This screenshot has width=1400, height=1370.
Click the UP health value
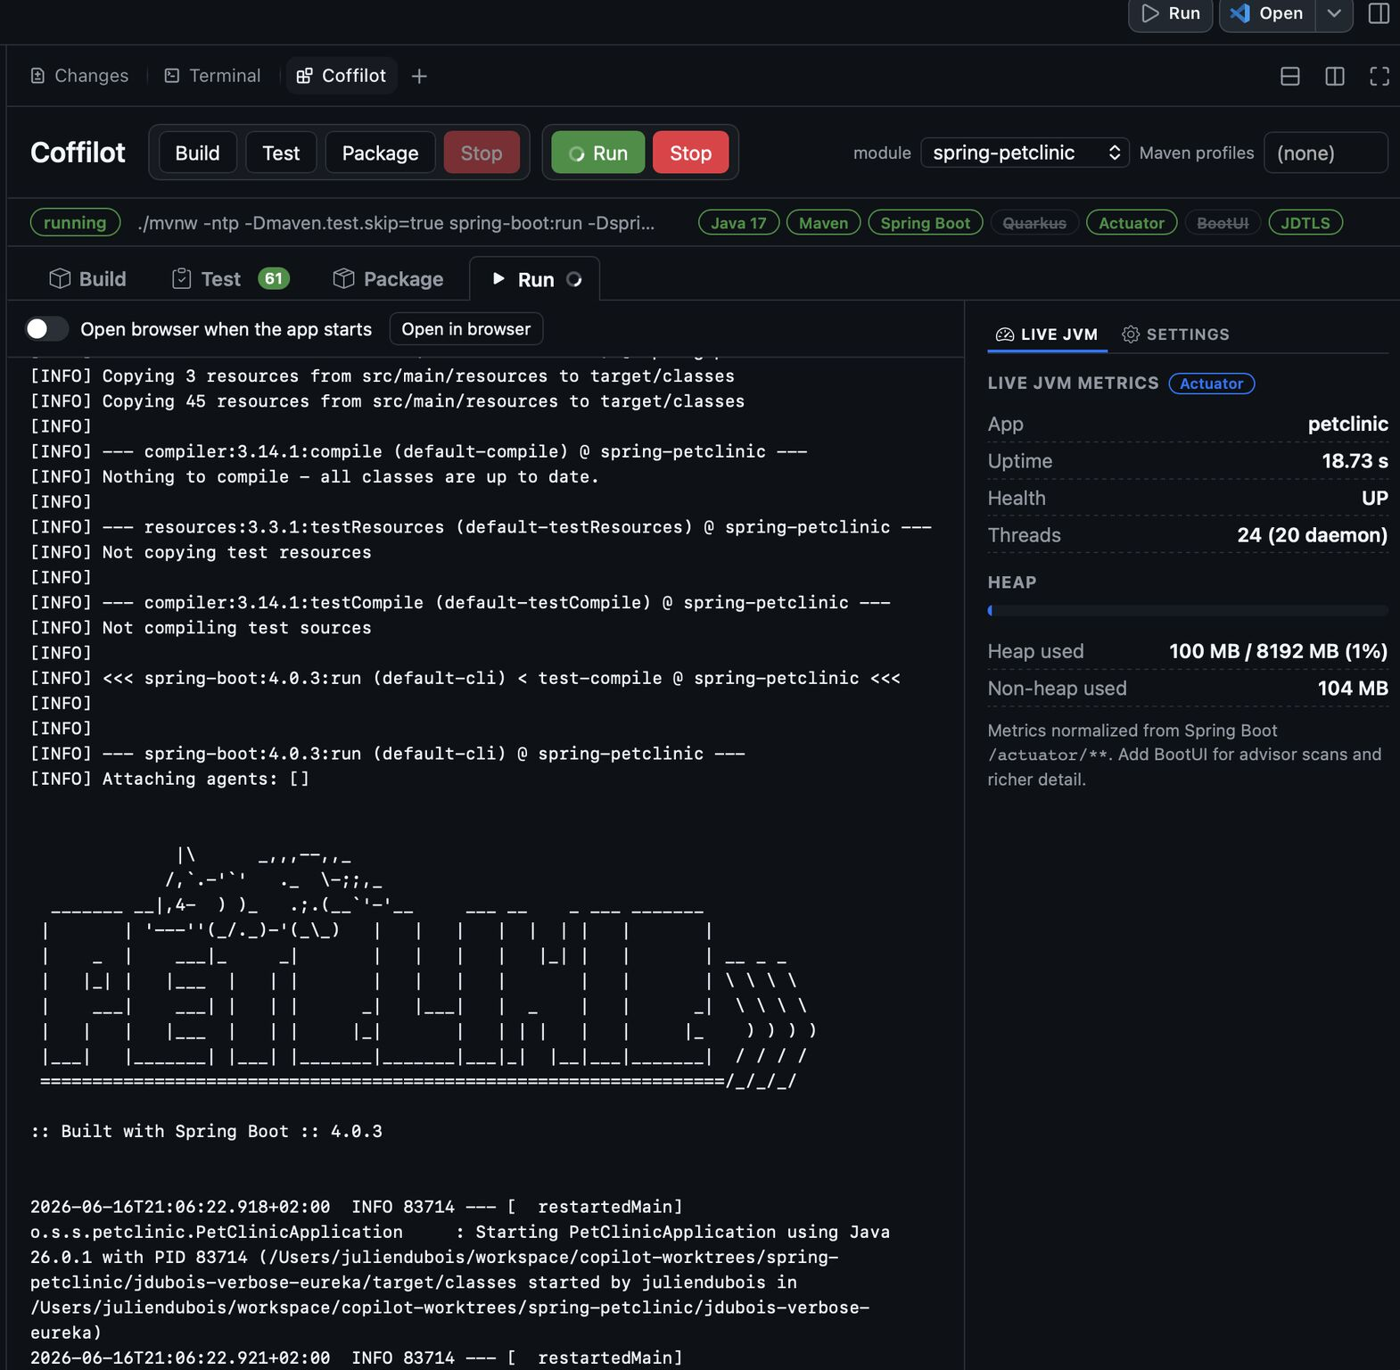pos(1374,498)
